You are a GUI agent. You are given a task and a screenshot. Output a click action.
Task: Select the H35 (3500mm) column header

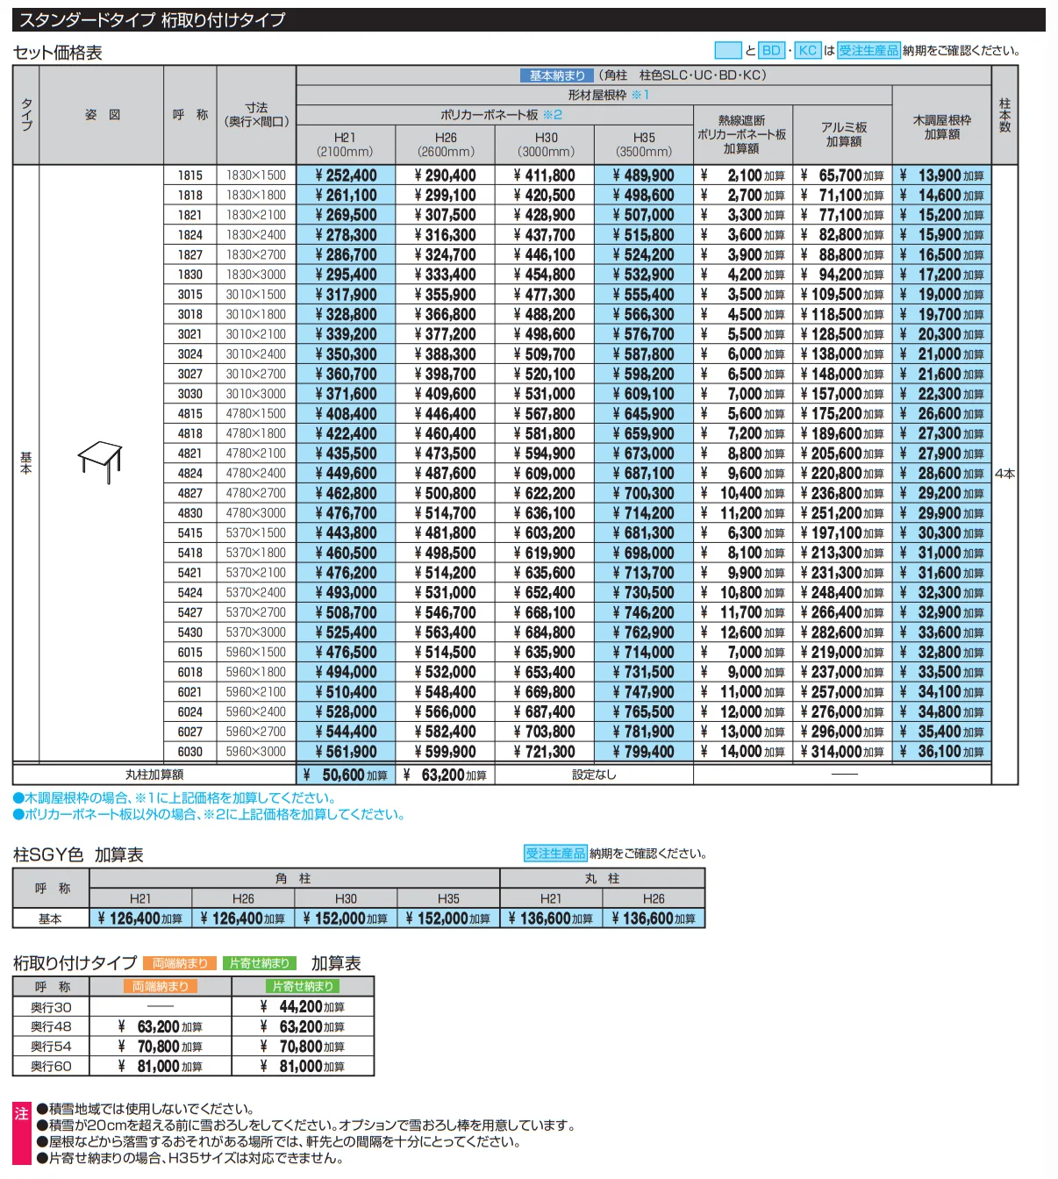[644, 145]
